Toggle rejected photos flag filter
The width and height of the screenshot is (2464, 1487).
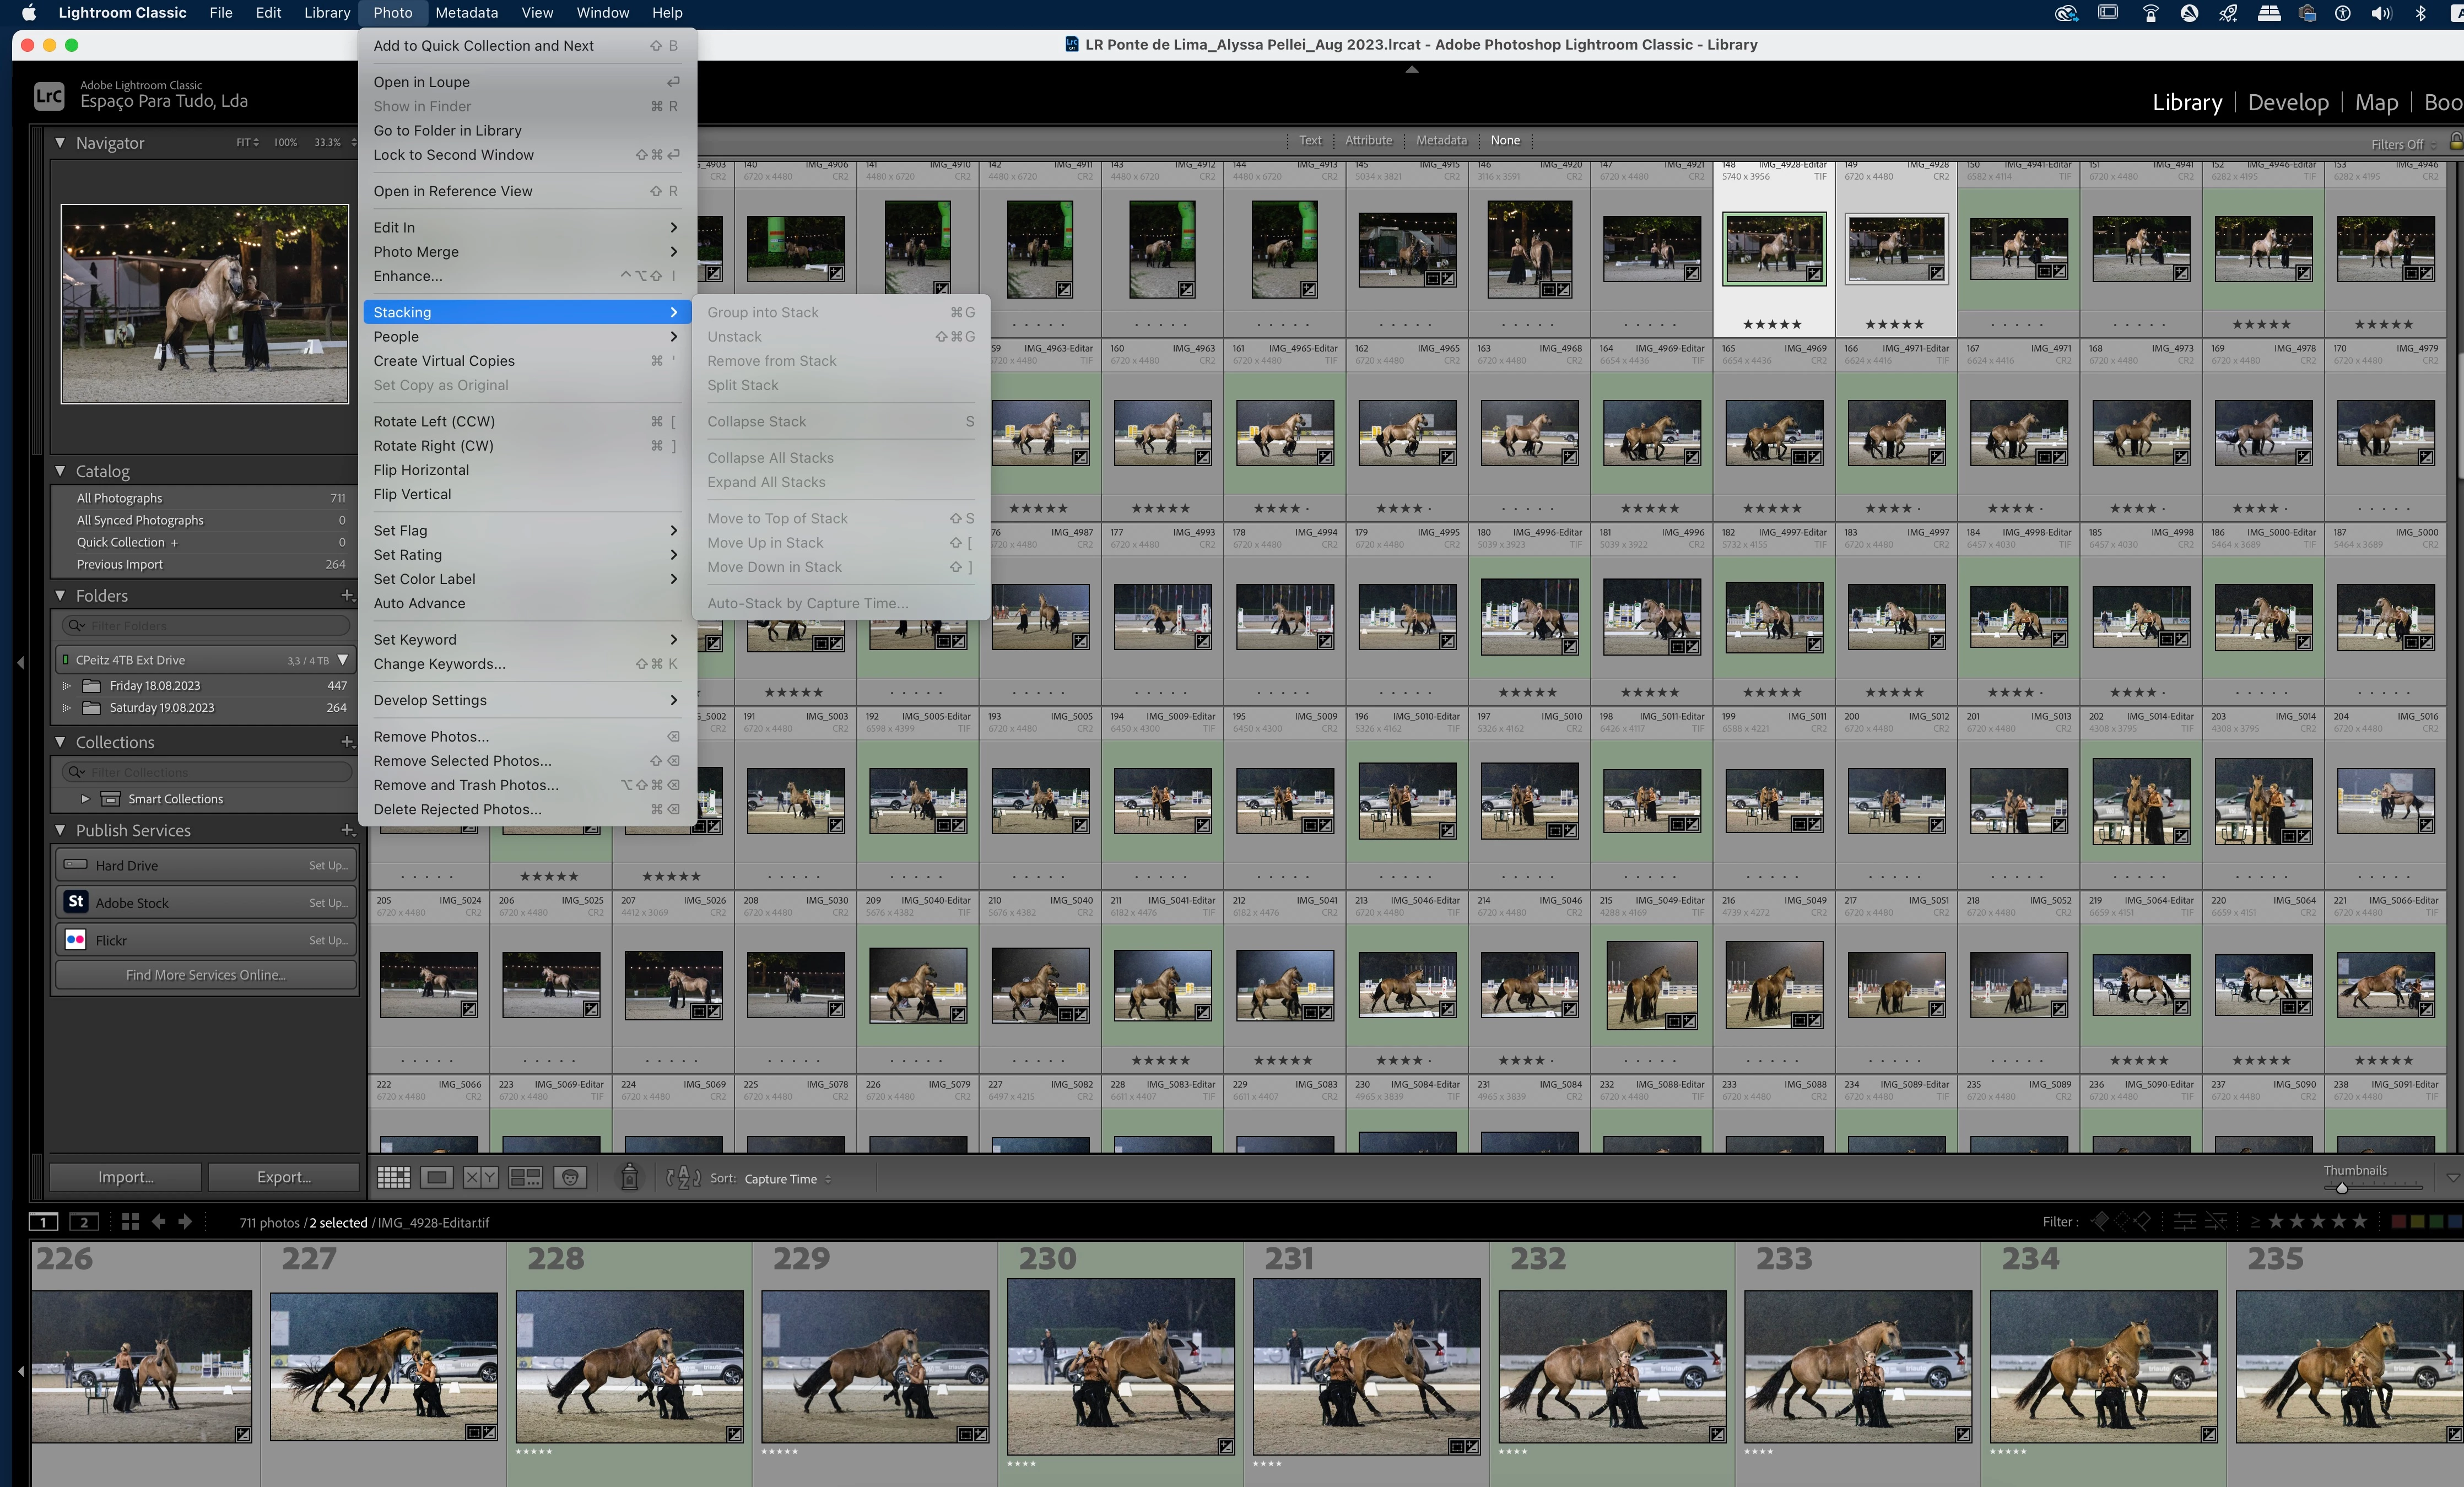pyautogui.click(x=2142, y=1221)
